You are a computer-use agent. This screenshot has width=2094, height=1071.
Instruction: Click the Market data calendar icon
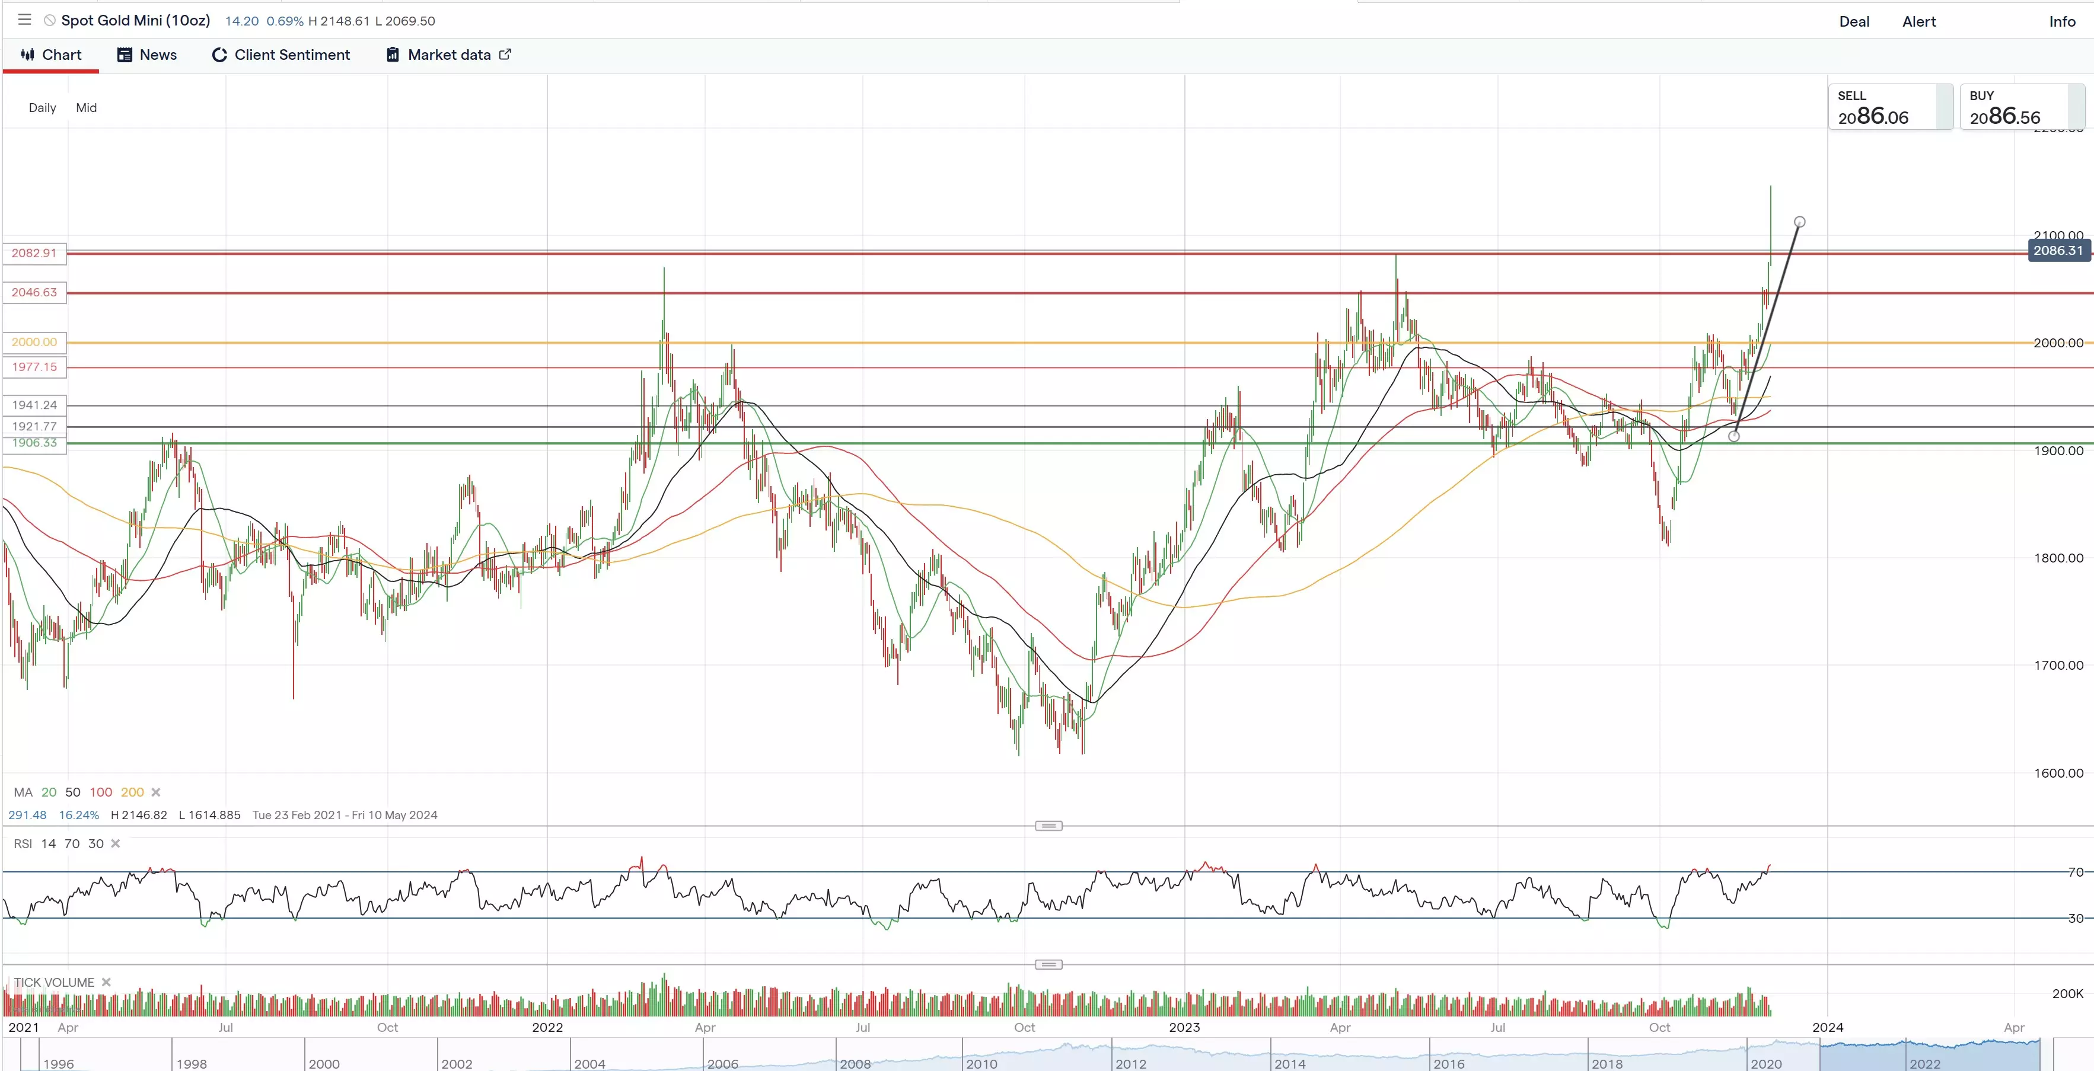393,55
